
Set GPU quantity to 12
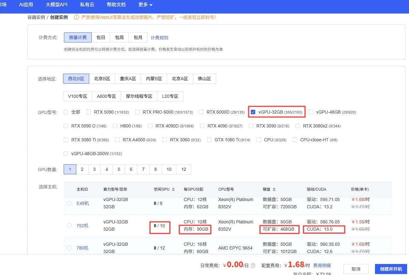tap(184, 169)
